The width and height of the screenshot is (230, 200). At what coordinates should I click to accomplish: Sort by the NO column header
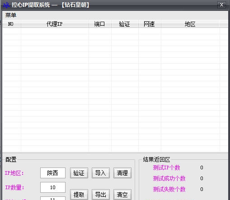(x=12, y=24)
